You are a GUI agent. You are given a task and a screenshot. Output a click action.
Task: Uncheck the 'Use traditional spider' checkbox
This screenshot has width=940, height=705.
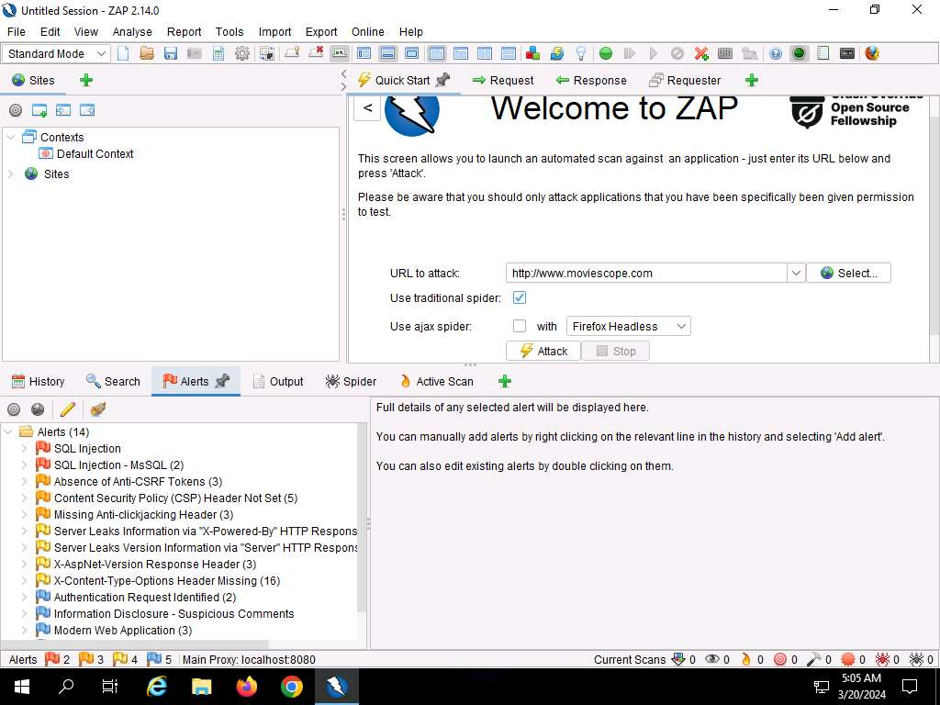tap(520, 297)
